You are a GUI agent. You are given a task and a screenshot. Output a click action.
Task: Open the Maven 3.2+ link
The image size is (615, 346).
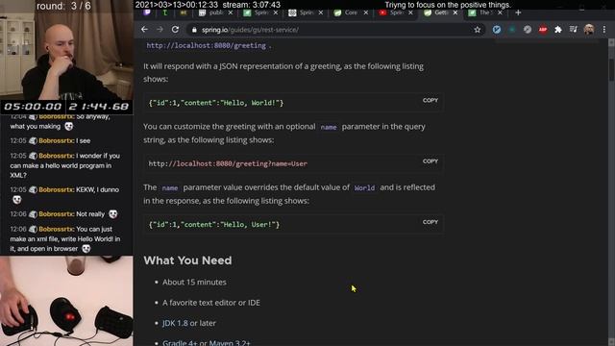click(x=230, y=342)
